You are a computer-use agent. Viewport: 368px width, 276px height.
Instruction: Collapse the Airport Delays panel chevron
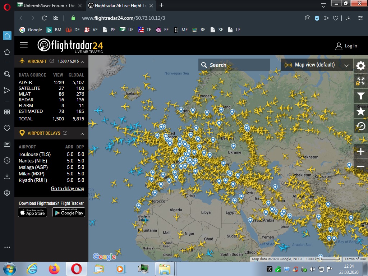82,134
